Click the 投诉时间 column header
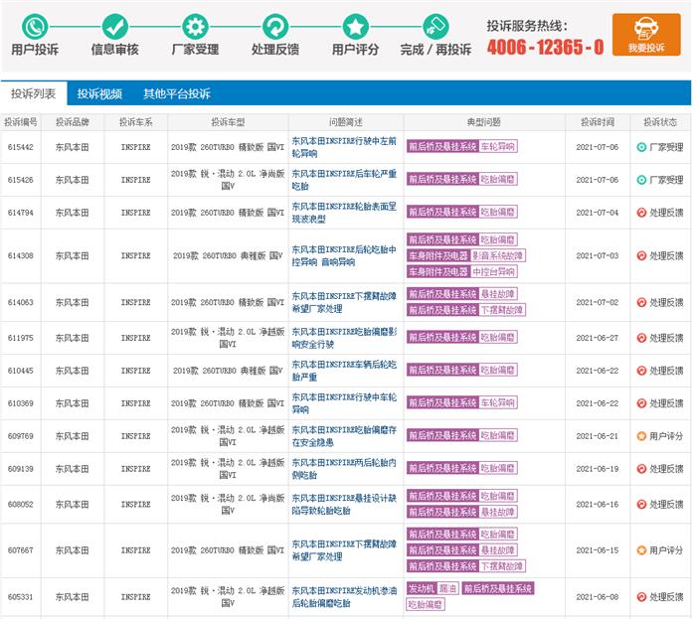This screenshot has width=696, height=619. (x=598, y=122)
